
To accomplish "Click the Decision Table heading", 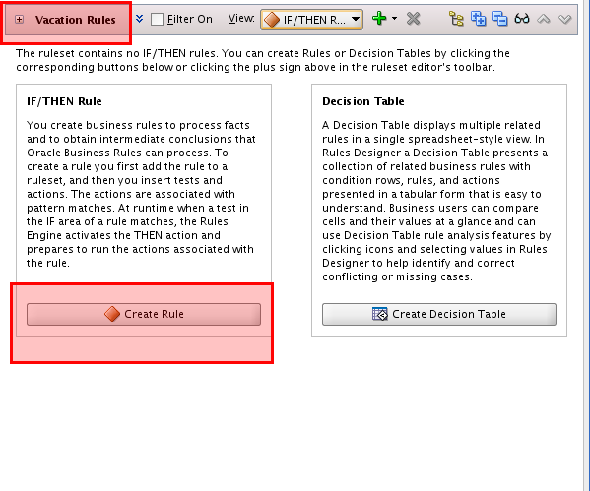I will (363, 101).
